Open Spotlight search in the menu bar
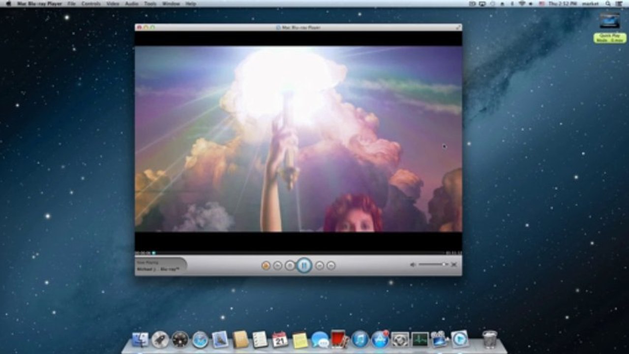The image size is (629, 354). [608, 3]
